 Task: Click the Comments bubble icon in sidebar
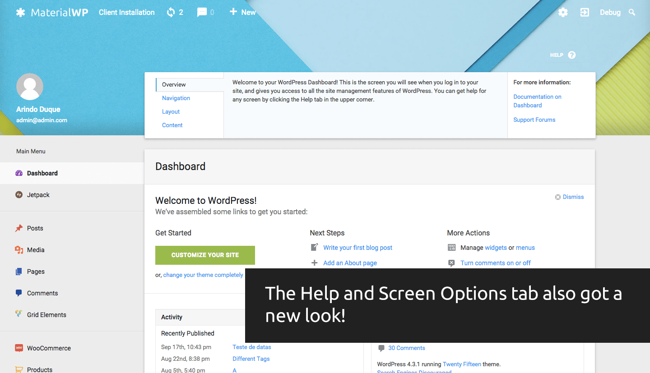click(19, 293)
